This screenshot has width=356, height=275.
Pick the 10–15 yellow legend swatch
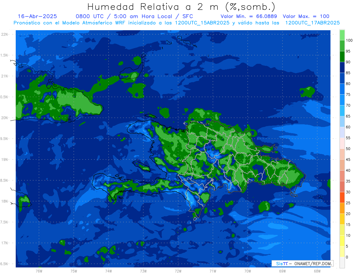[x=342, y=230]
